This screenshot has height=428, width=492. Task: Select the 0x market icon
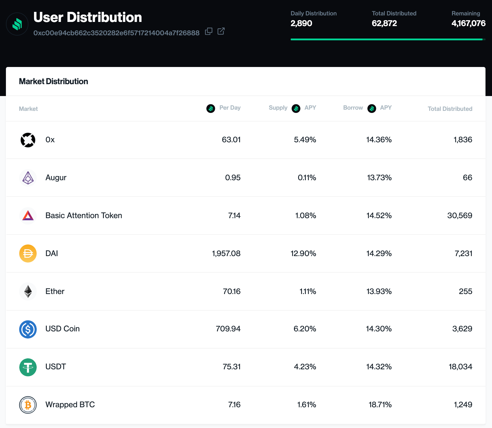coord(28,140)
